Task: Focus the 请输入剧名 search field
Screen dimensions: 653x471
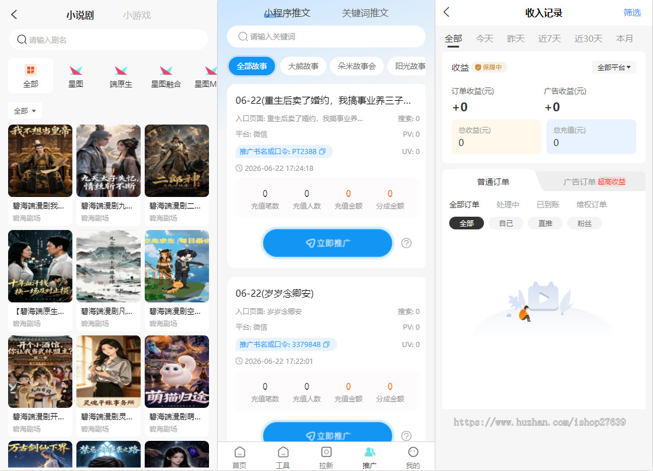Action: [x=108, y=39]
